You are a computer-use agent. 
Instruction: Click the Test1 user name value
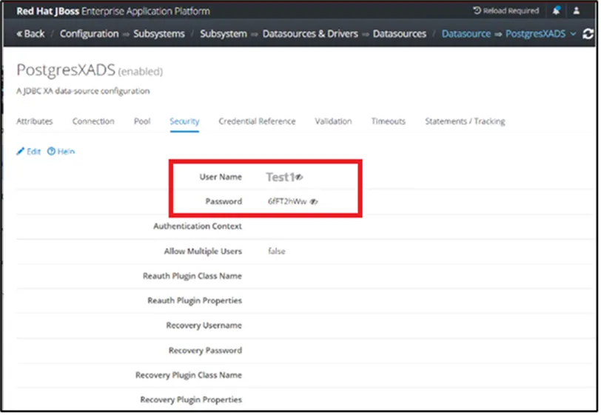[281, 177]
